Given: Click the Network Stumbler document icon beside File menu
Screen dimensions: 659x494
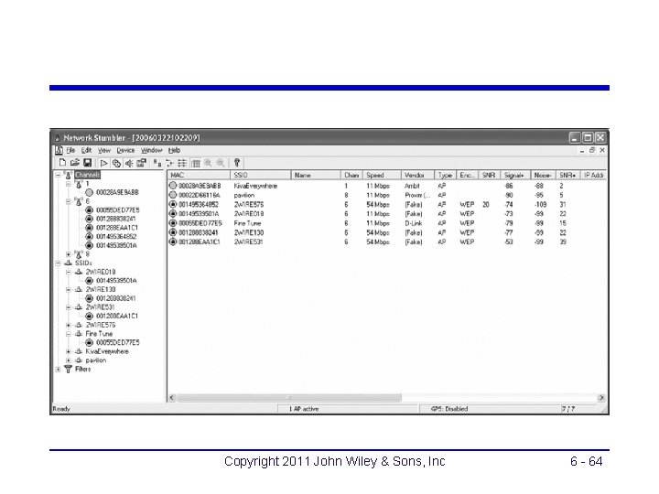Looking at the screenshot, I should point(59,150).
